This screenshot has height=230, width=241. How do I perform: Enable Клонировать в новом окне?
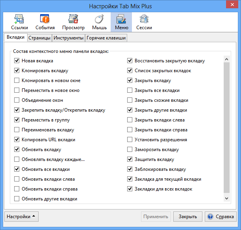(17, 80)
